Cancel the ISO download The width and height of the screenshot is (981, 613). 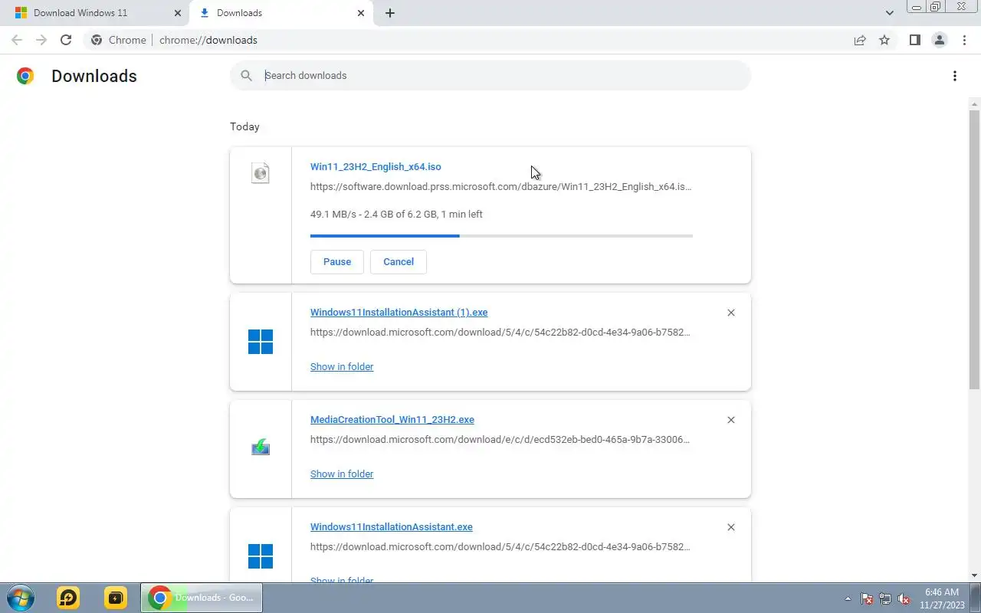coord(399,261)
